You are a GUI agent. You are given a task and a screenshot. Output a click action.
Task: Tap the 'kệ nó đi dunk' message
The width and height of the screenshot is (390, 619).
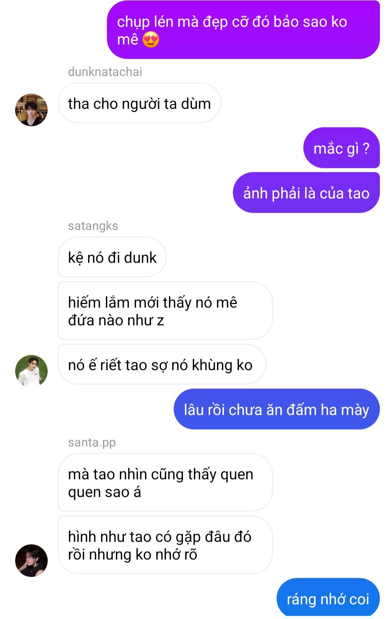(112, 257)
